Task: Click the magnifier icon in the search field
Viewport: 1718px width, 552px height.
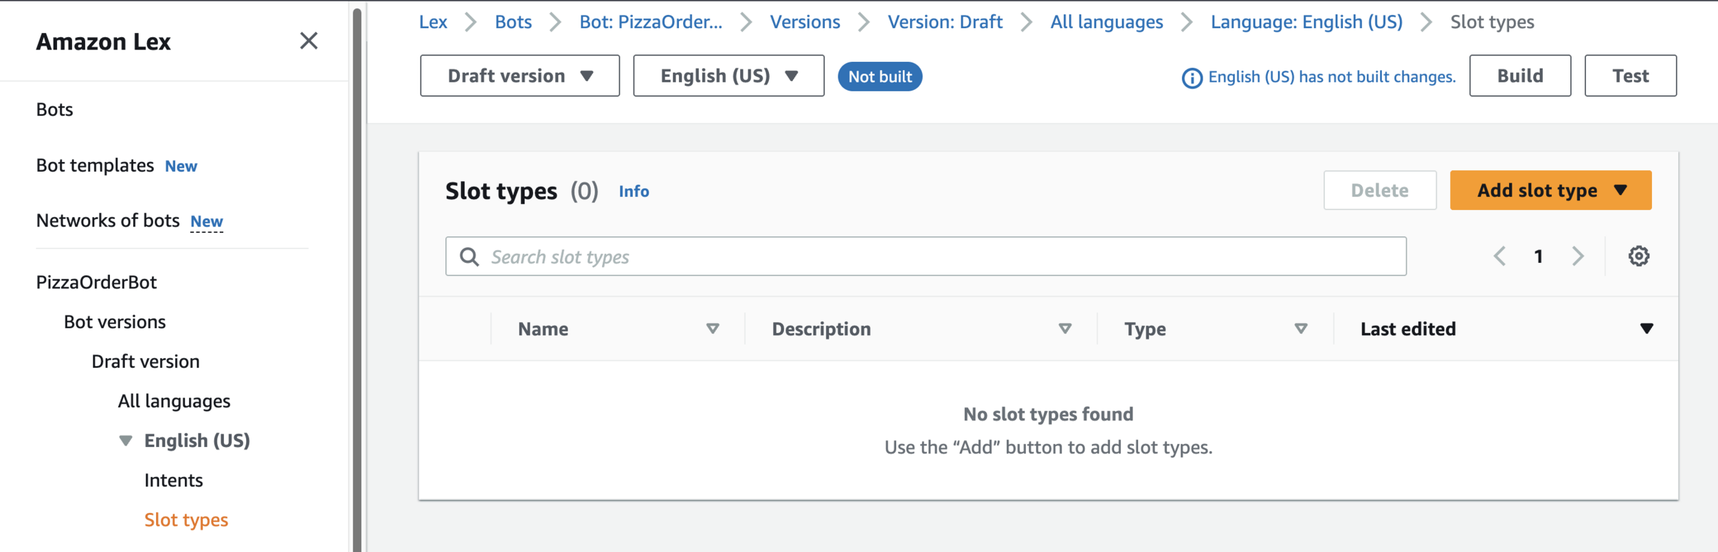Action: point(469,257)
